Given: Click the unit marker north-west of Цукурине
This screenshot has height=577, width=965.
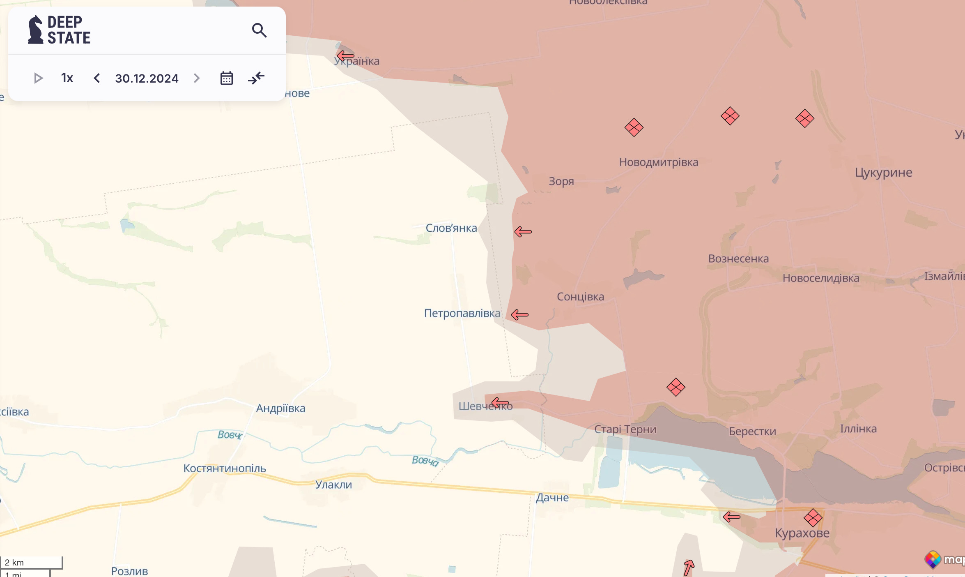Looking at the screenshot, I should click(x=805, y=118).
